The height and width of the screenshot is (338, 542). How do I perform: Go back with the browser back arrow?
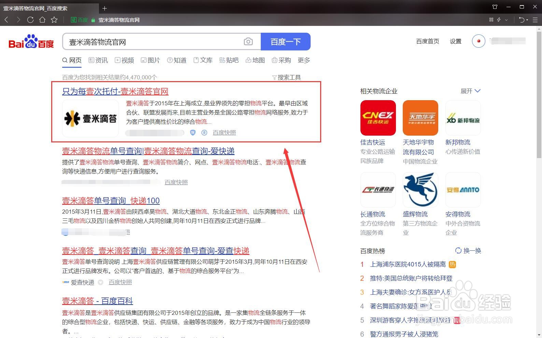point(6,20)
